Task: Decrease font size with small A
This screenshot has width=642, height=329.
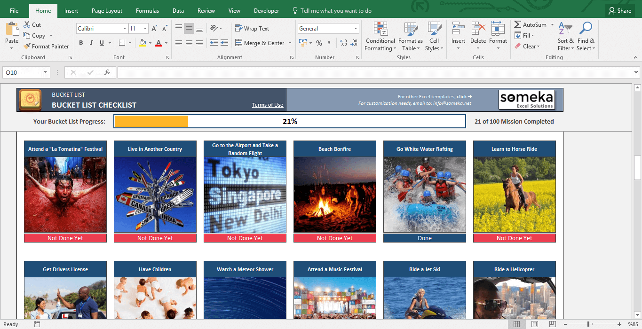Action: pos(165,29)
